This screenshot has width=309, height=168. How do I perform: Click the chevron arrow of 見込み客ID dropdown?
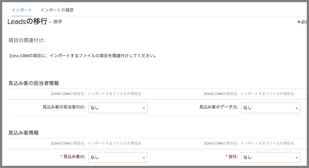pos(144,158)
